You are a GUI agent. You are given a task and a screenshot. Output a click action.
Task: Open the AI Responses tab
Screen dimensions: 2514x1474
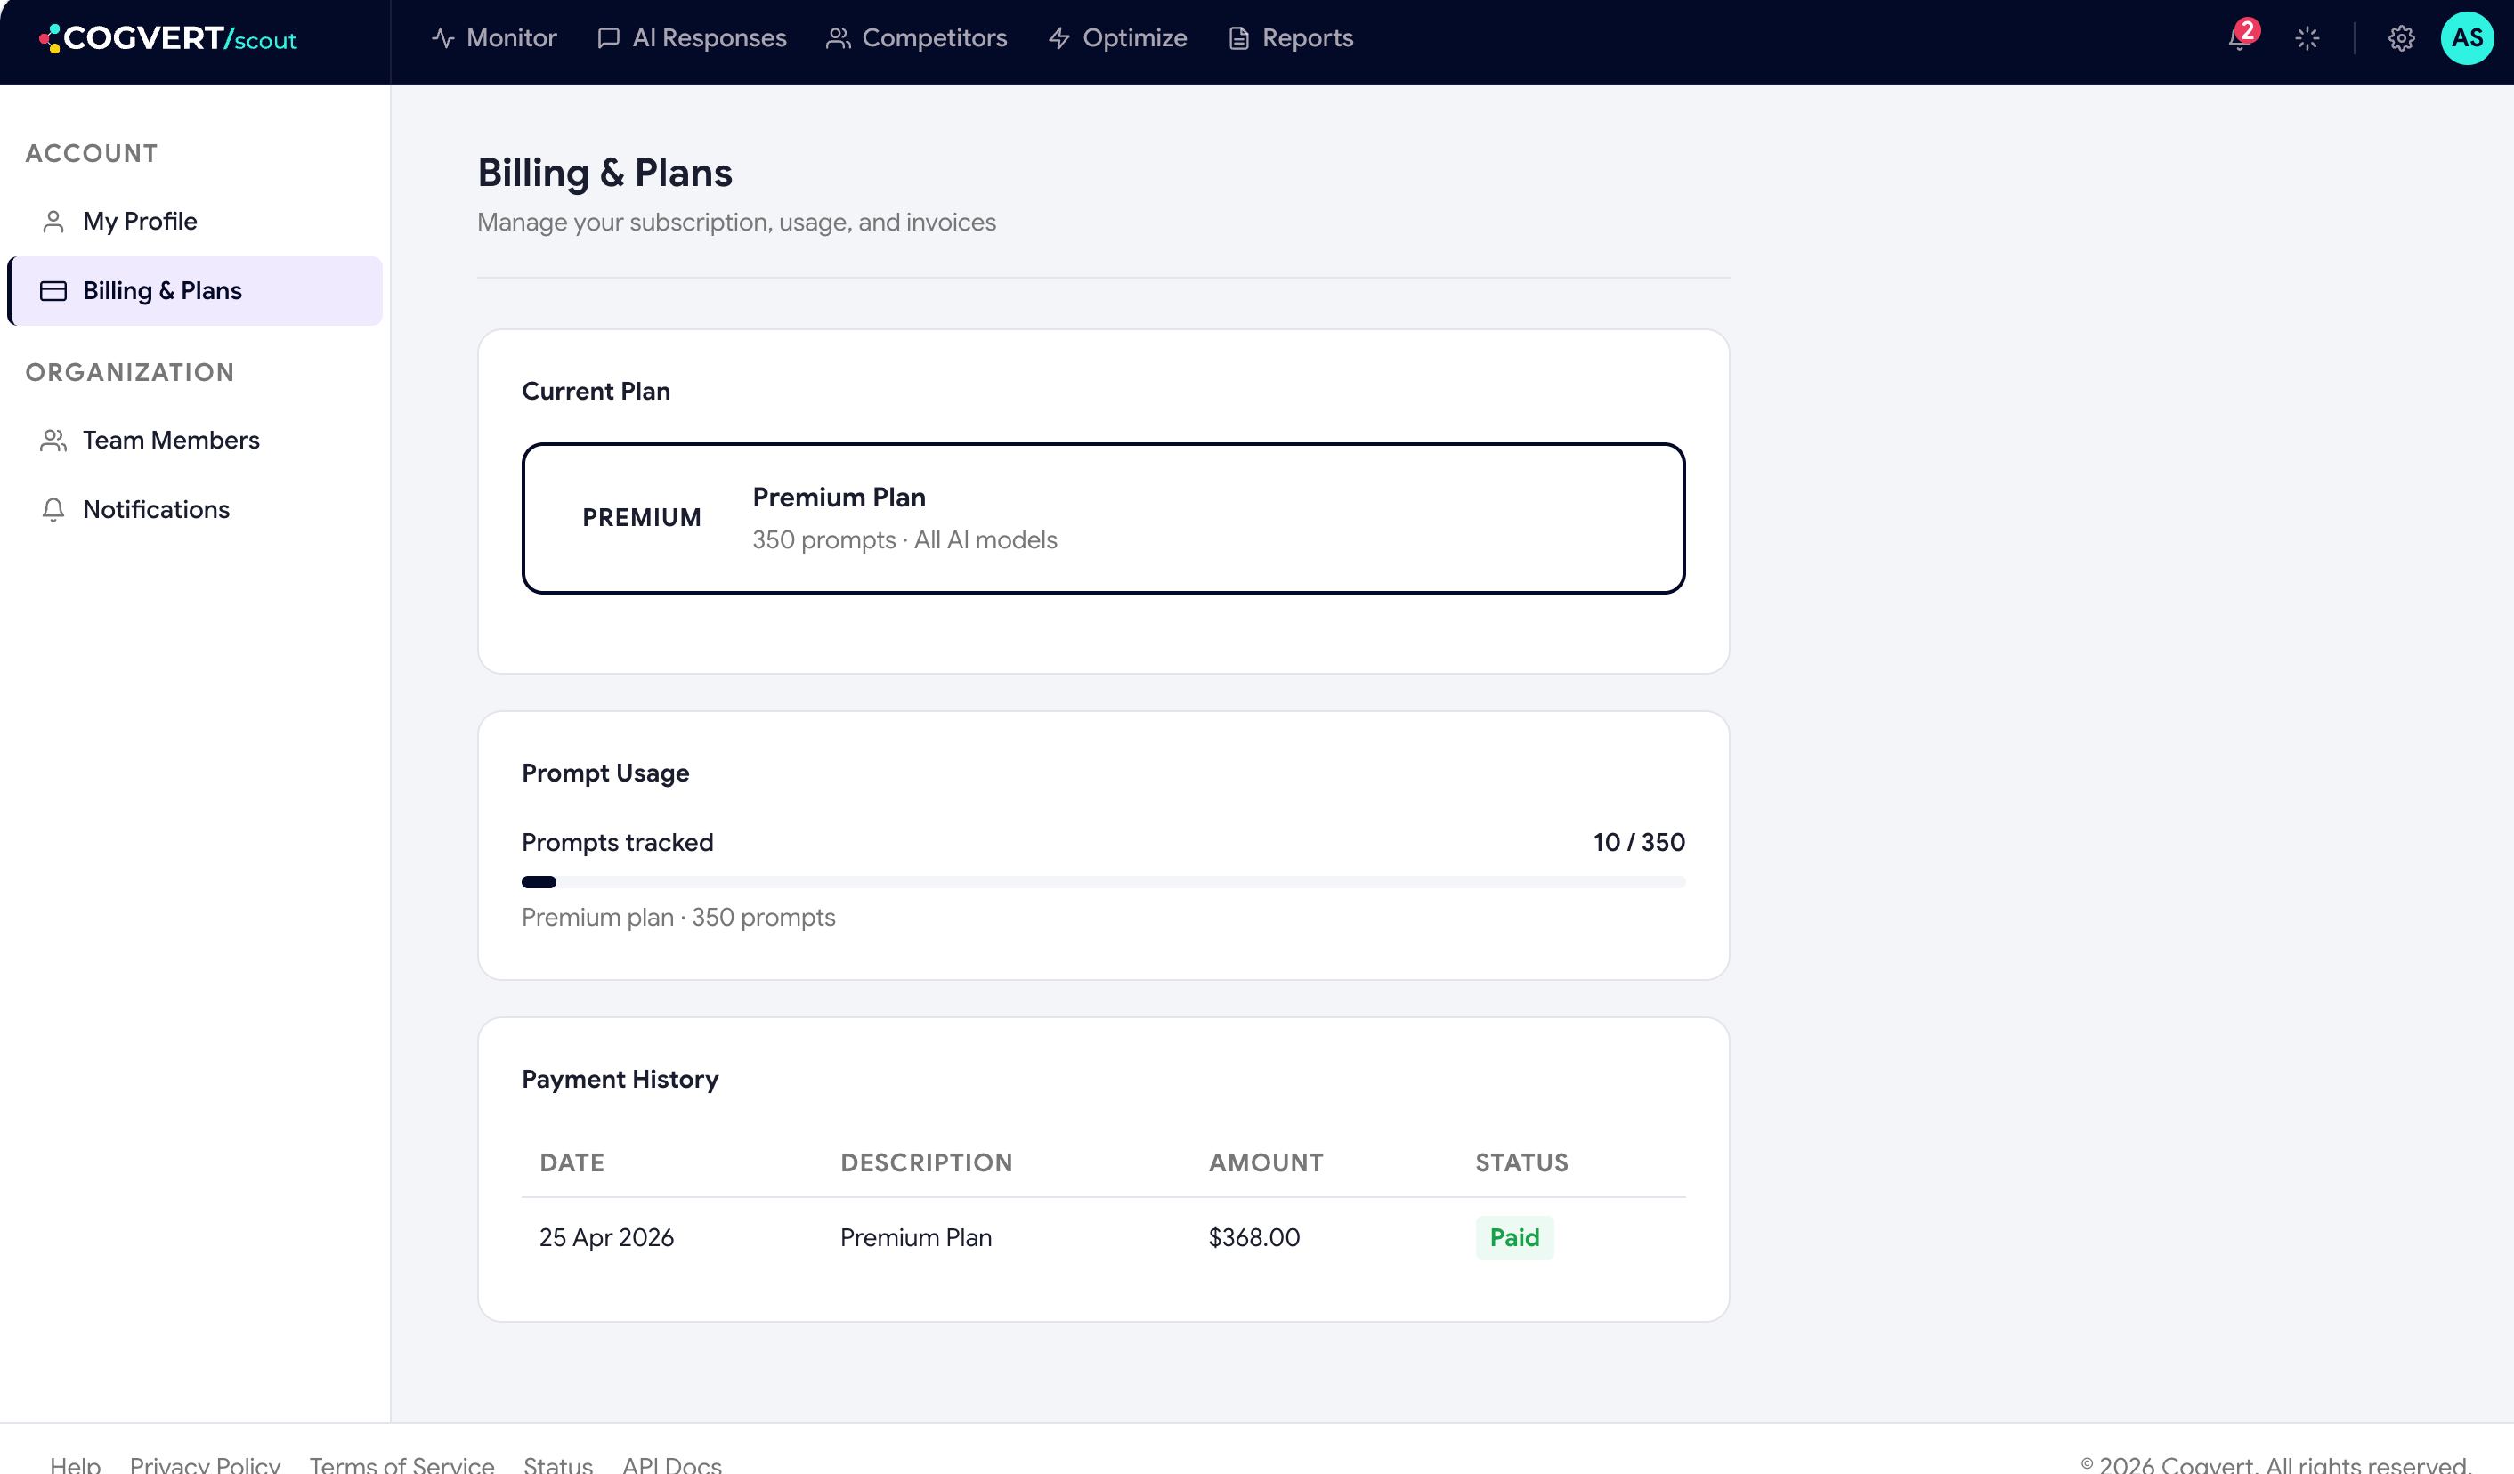[x=692, y=38]
